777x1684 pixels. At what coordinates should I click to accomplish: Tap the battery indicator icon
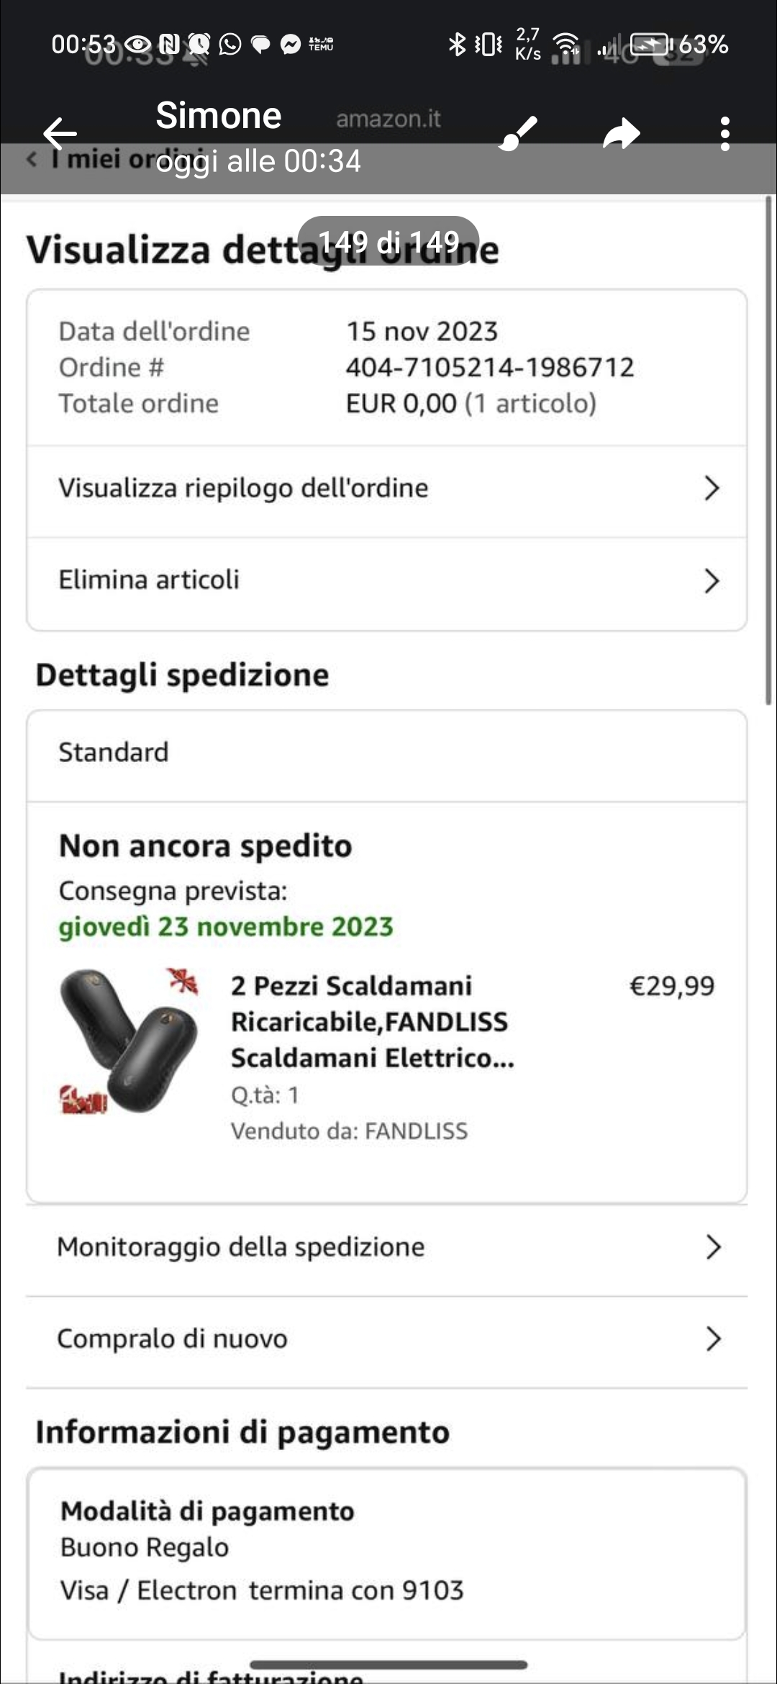650,45
